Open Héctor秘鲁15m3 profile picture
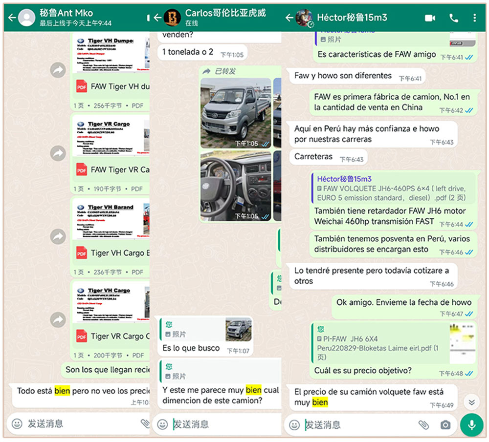Image resolution: width=489 pixels, height=442 pixels. click(304, 18)
